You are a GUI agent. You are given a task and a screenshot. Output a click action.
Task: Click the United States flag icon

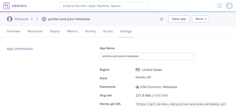point(138,70)
